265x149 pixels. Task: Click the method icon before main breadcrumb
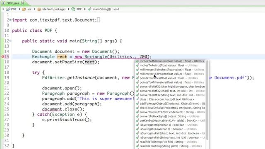click(x=89, y=9)
